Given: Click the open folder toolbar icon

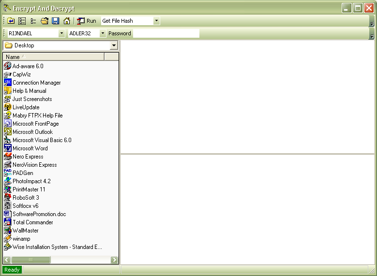Looking at the screenshot, I should [x=45, y=21].
